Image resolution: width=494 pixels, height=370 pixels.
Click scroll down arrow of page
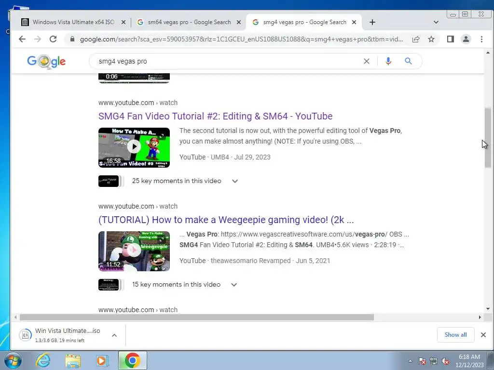click(488, 309)
